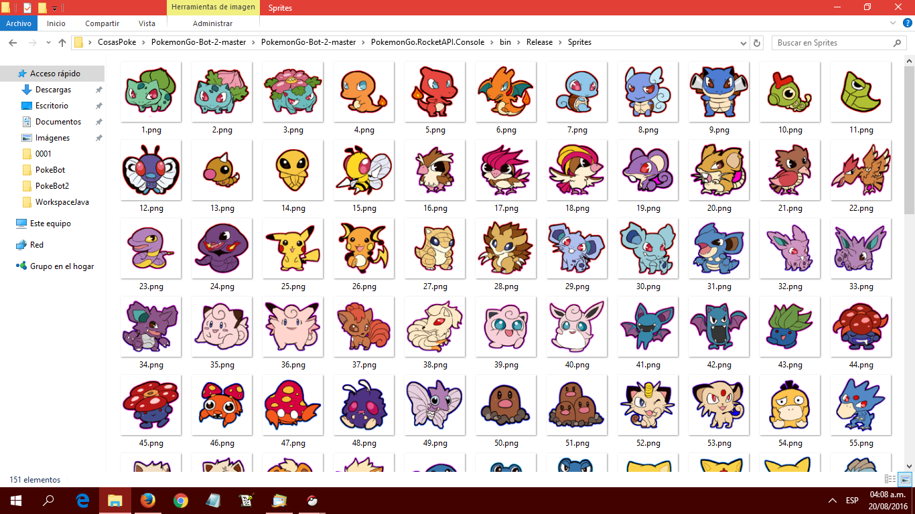Viewport: 915px width, 514px height.
Task: Open the quick access toolbar customize dropdown
Action: click(54, 8)
